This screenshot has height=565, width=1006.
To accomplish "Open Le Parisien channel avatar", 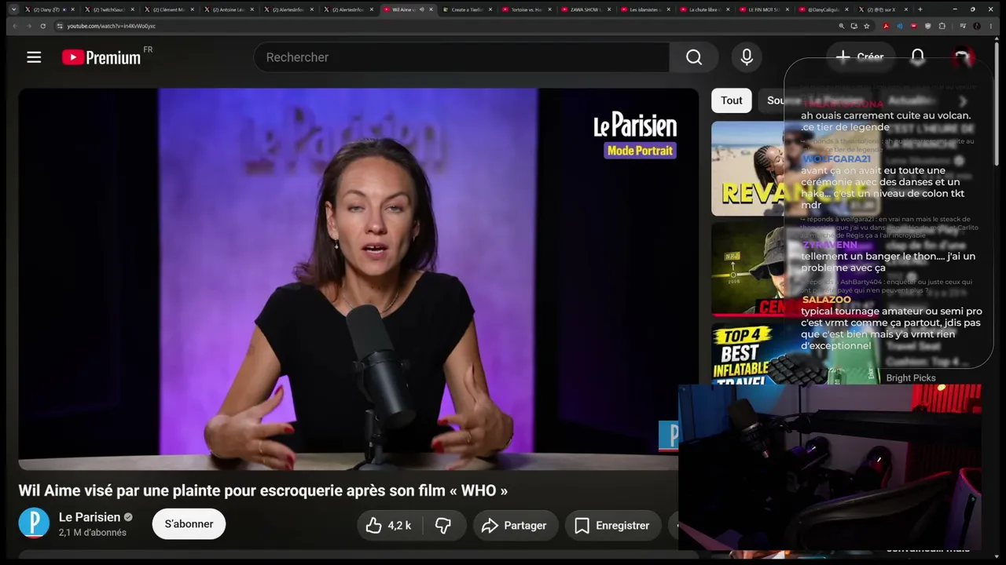I will pos(34,523).
